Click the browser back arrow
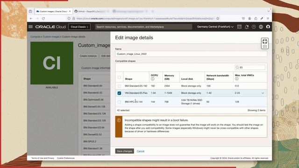The height and width of the screenshot is (168, 299). (x=31, y=19)
